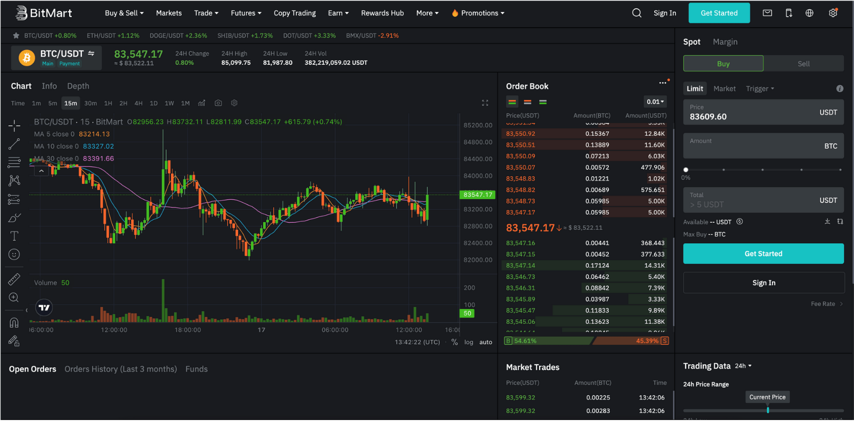This screenshot has width=854, height=421.
Task: Select the ruler measure tool
Action: [x=14, y=279]
